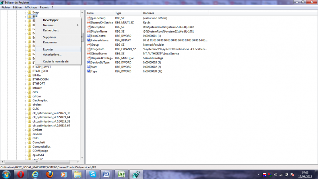Select Autorisations... in the context menu
The image size is (318, 179).
[x=52, y=54]
